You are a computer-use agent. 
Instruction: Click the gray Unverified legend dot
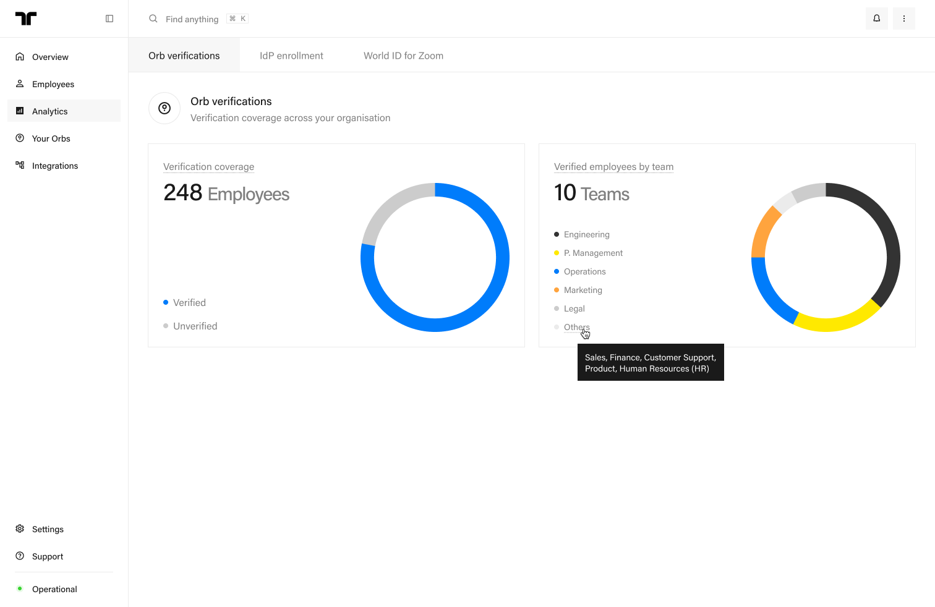pyautogui.click(x=166, y=326)
